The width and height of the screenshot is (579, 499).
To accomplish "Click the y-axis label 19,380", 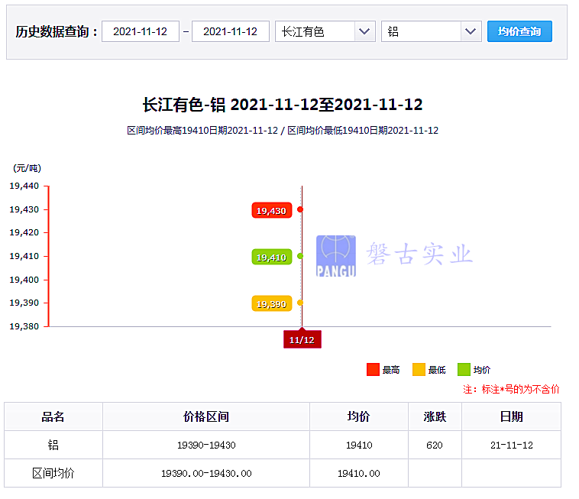I will pos(24,326).
